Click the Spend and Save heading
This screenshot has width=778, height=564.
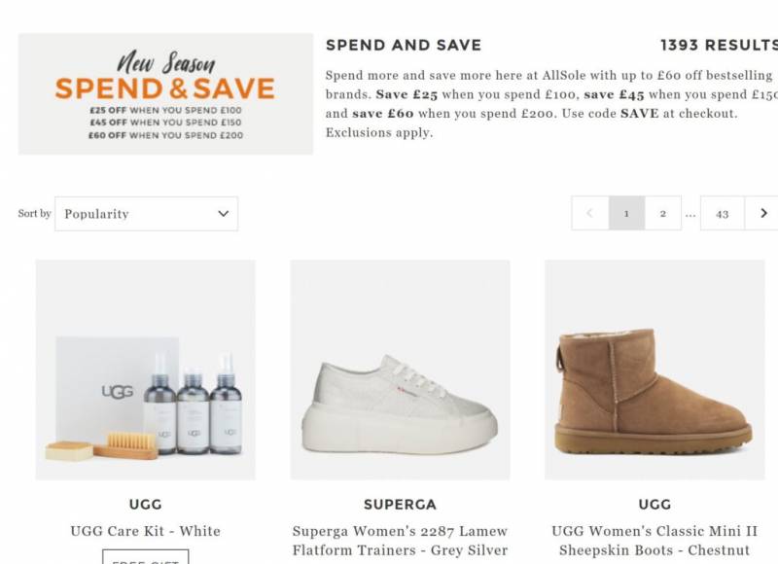click(404, 45)
